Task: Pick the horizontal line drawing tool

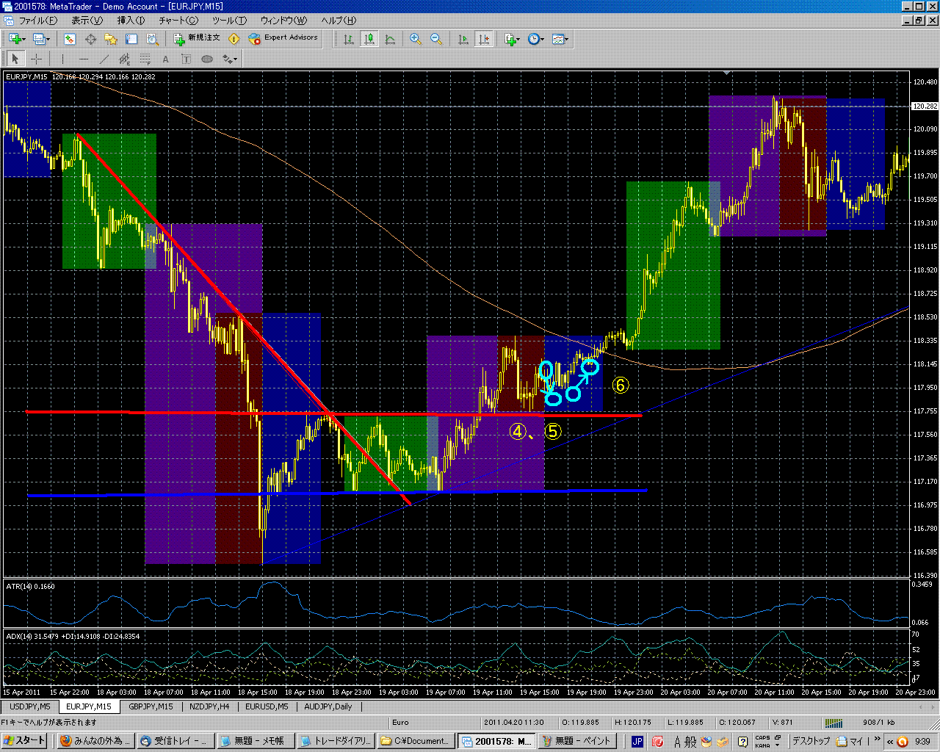Action: coord(84,59)
